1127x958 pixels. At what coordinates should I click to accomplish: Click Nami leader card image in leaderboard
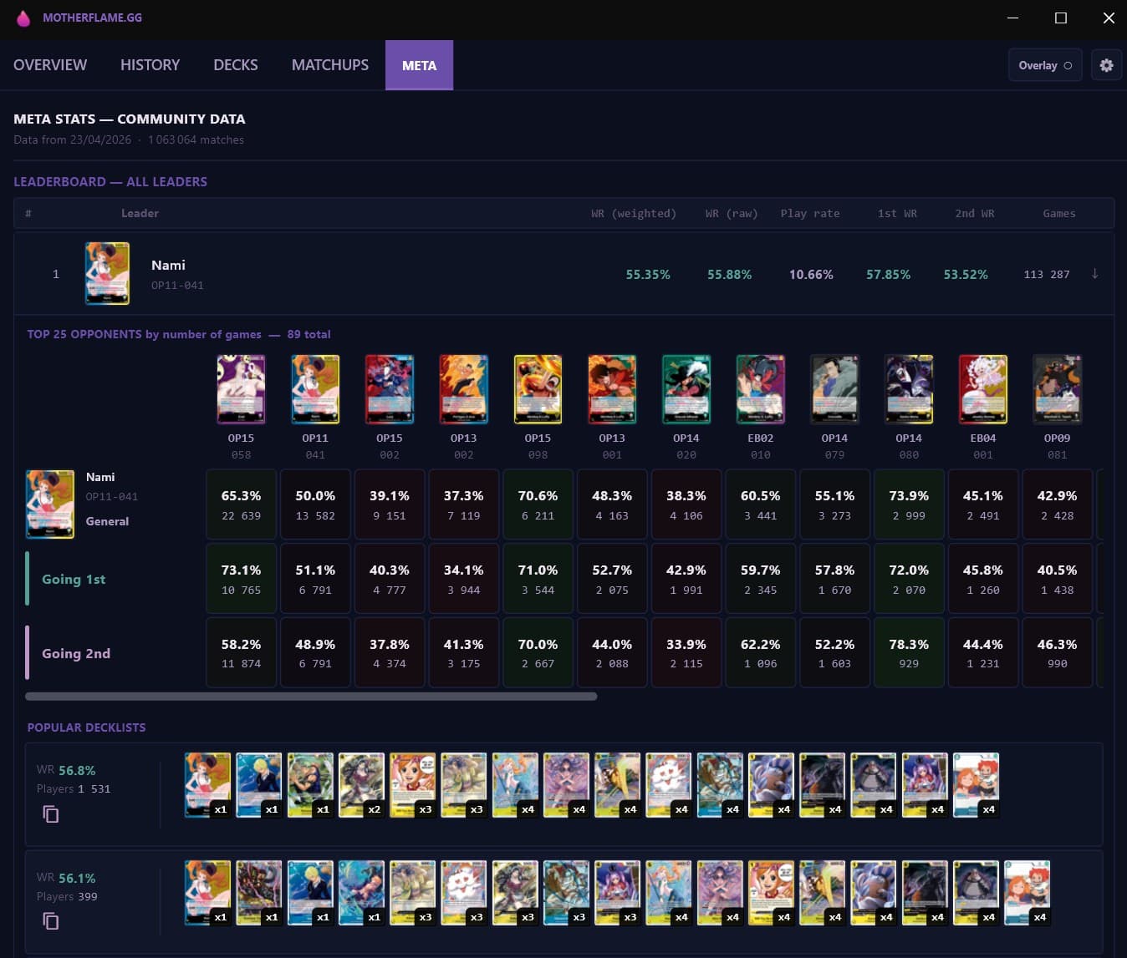[x=107, y=273]
